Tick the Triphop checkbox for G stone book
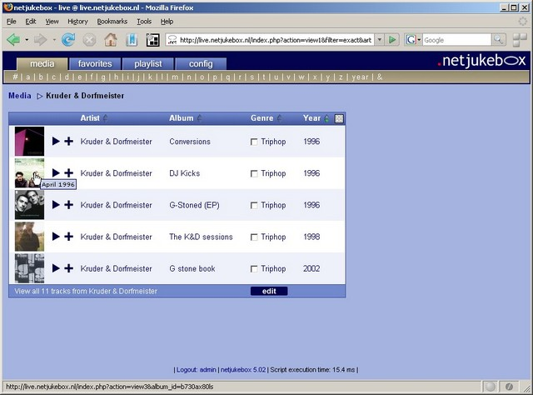Image resolution: width=533 pixels, height=395 pixels. (254, 269)
